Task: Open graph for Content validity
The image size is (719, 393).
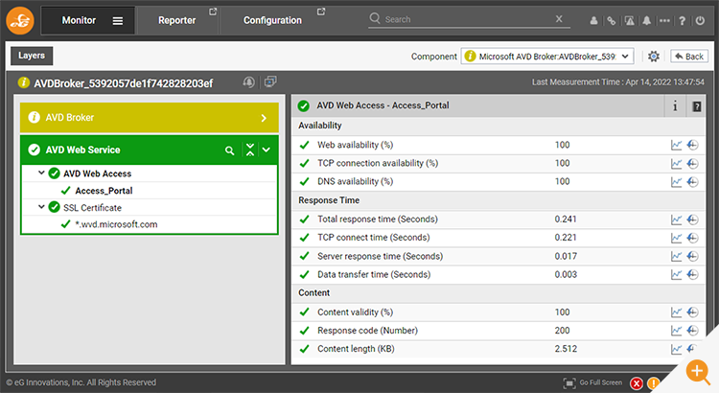Action: 677,312
